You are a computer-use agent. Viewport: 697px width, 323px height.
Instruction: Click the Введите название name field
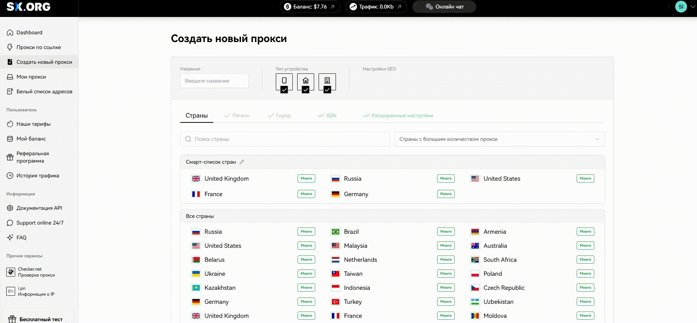click(214, 81)
